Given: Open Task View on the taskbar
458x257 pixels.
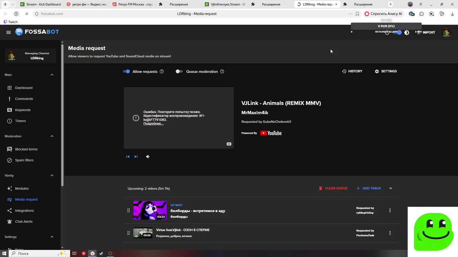Looking at the screenshot, I should tap(74, 253).
